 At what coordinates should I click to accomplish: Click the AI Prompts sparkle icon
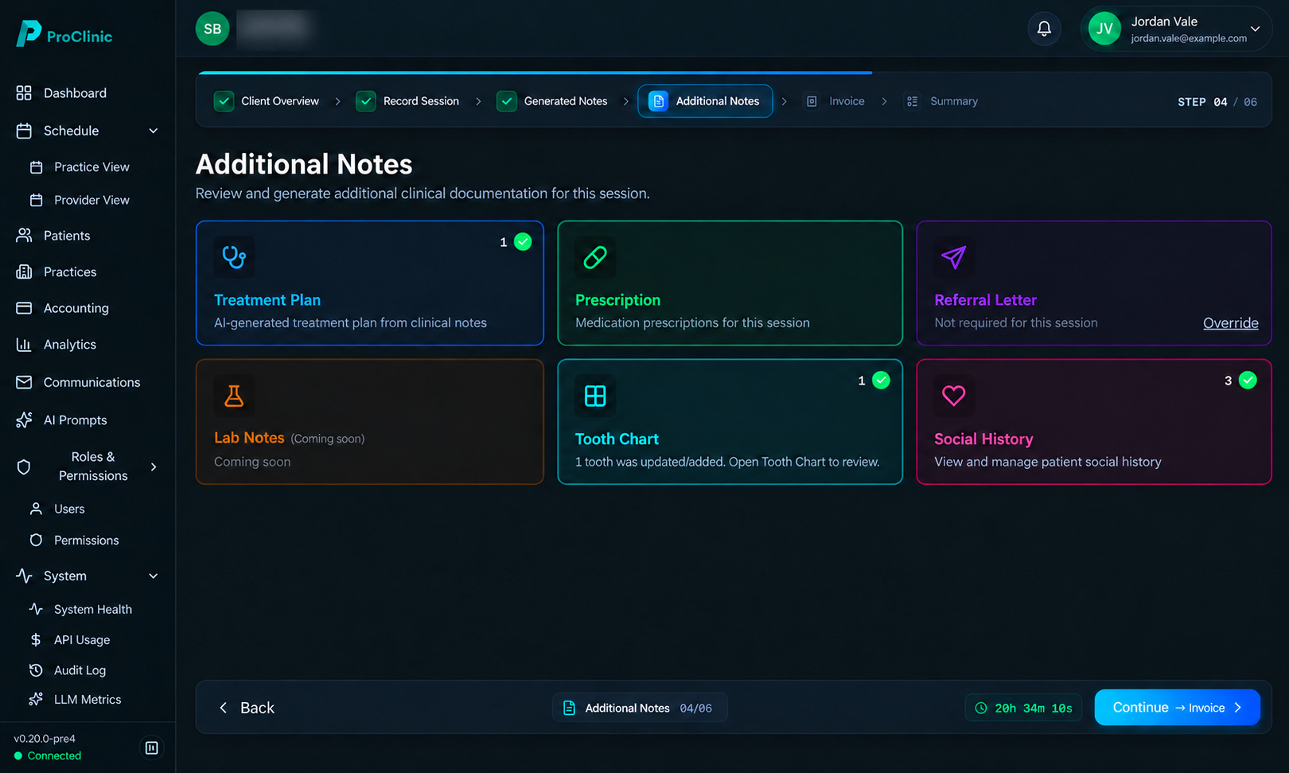24,420
